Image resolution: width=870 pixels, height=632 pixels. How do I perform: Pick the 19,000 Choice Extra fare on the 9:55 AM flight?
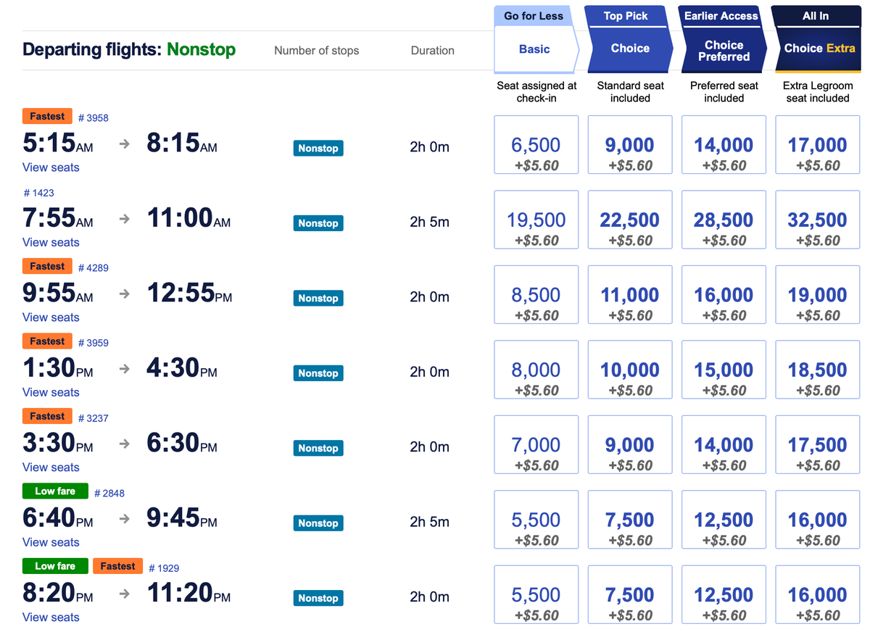coord(817,294)
